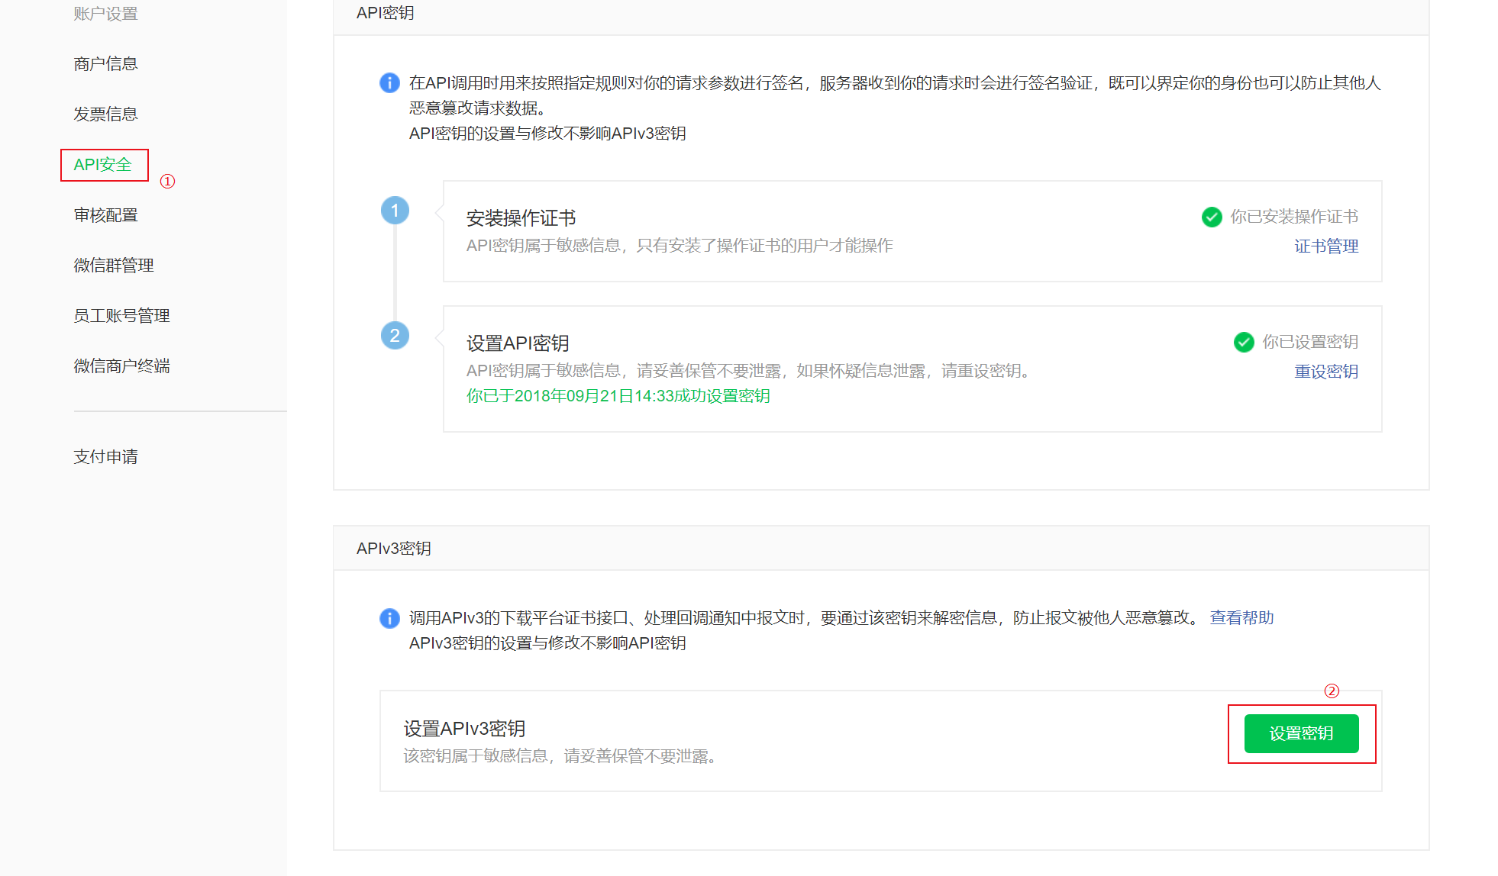Open 发票信息 invoice settings
The height and width of the screenshot is (876, 1498).
tap(105, 114)
